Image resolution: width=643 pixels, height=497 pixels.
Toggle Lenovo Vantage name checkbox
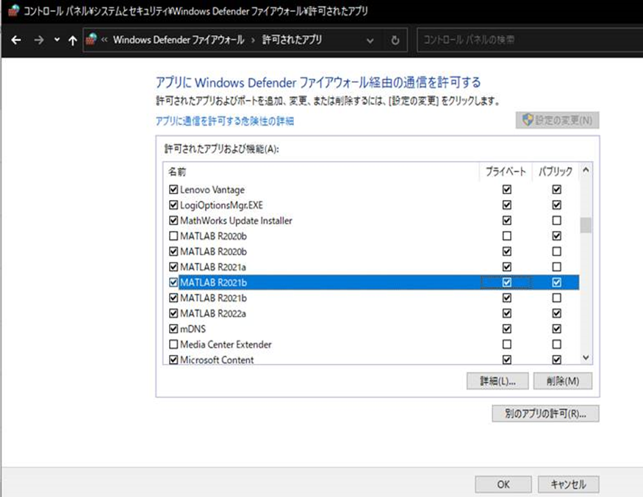[x=173, y=189]
